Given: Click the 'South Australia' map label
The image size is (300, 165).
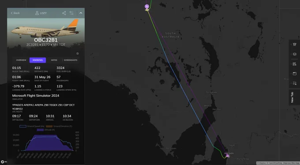Looking at the screenshot, I should point(170,35).
